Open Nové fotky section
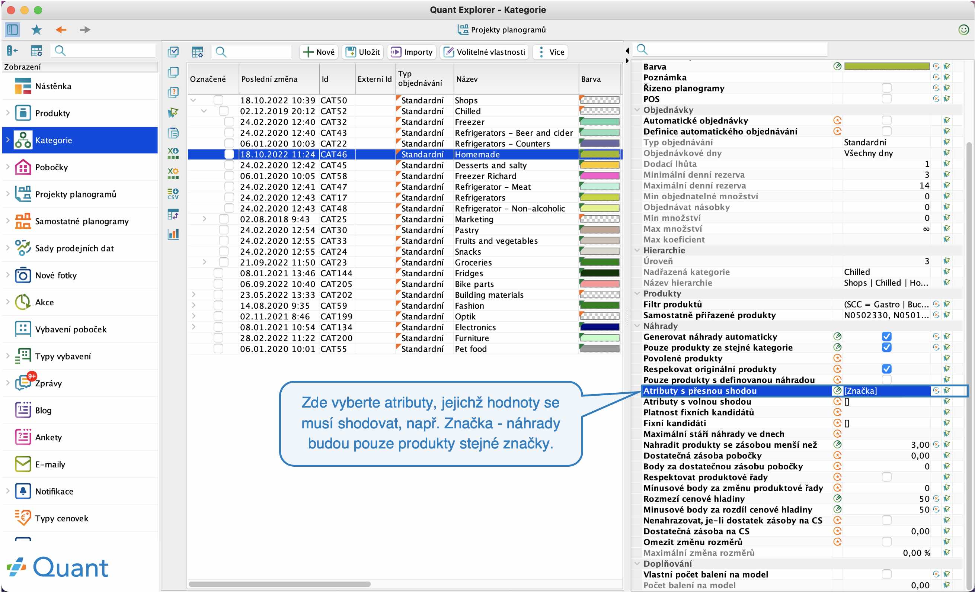The image size is (975, 592). tap(79, 275)
